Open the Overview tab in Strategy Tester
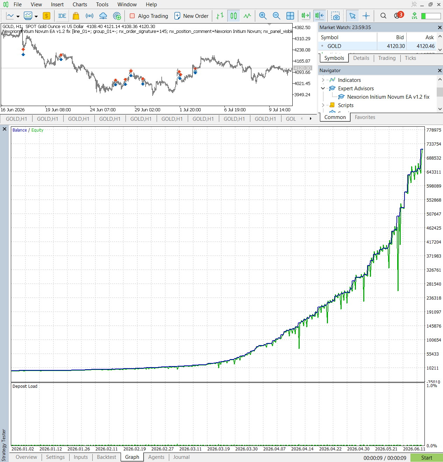Screen dimensions: 443x462 pyautogui.click(x=26, y=457)
